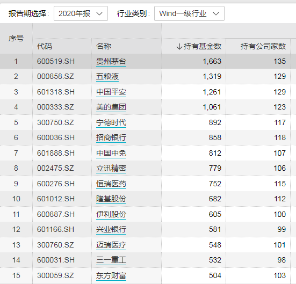Click fund count value 1,663
This screenshot has height=284, width=296.
coord(212,61)
